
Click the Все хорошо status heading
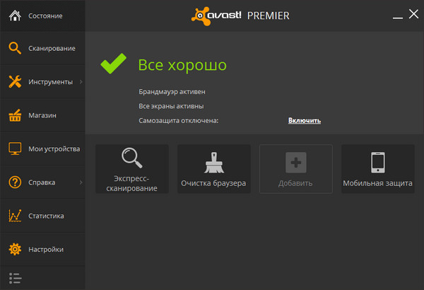pos(182,65)
